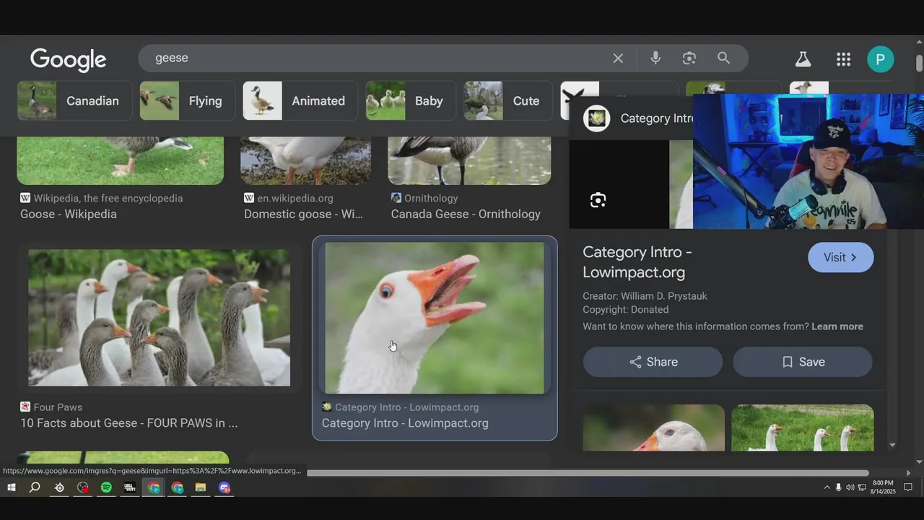Click the network icon in system tray

[862, 487]
